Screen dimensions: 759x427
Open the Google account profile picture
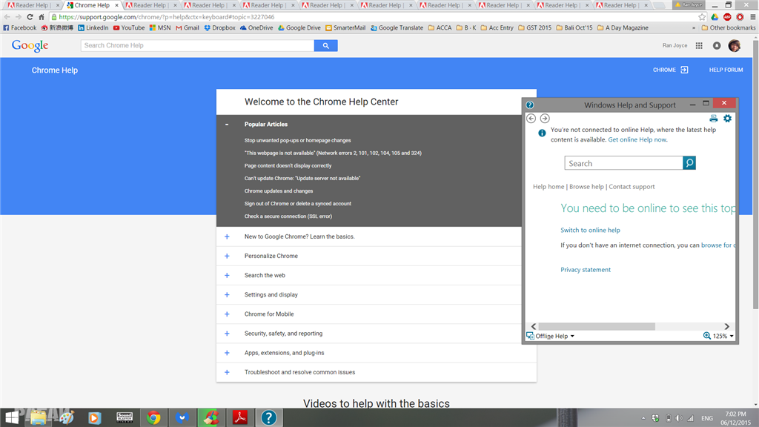tap(735, 45)
